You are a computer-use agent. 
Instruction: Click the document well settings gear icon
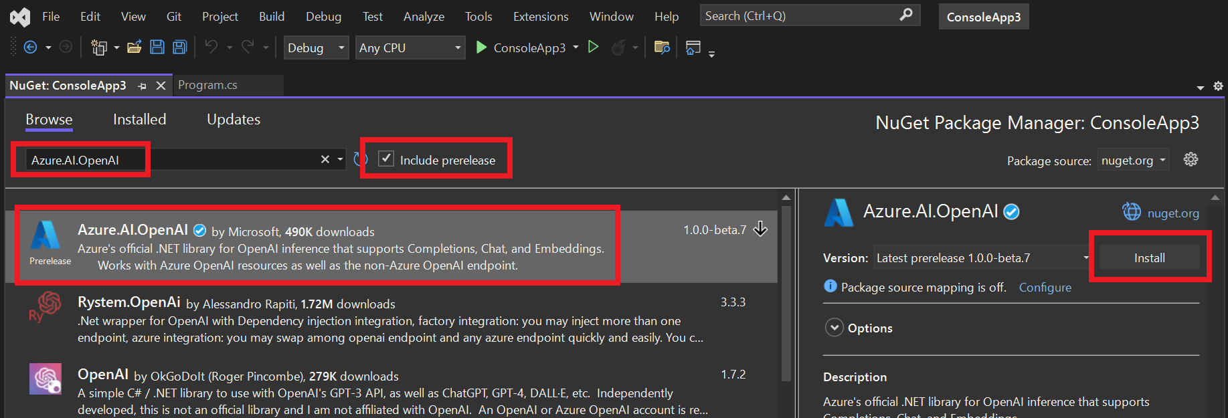tap(1218, 86)
